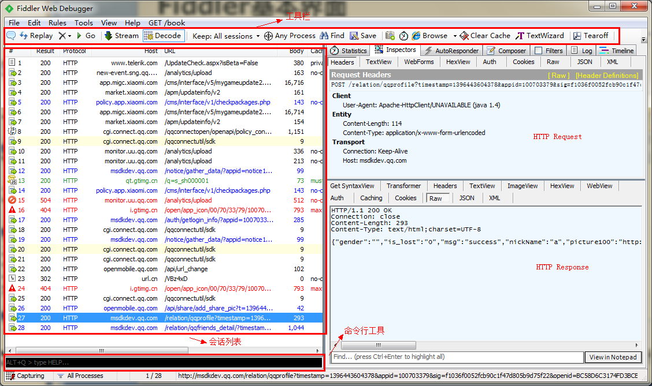Open the Tools menu
The image size is (652, 386).
[x=84, y=23]
